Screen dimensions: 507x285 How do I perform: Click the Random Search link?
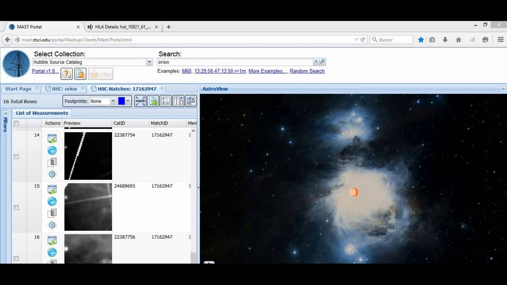pos(307,71)
